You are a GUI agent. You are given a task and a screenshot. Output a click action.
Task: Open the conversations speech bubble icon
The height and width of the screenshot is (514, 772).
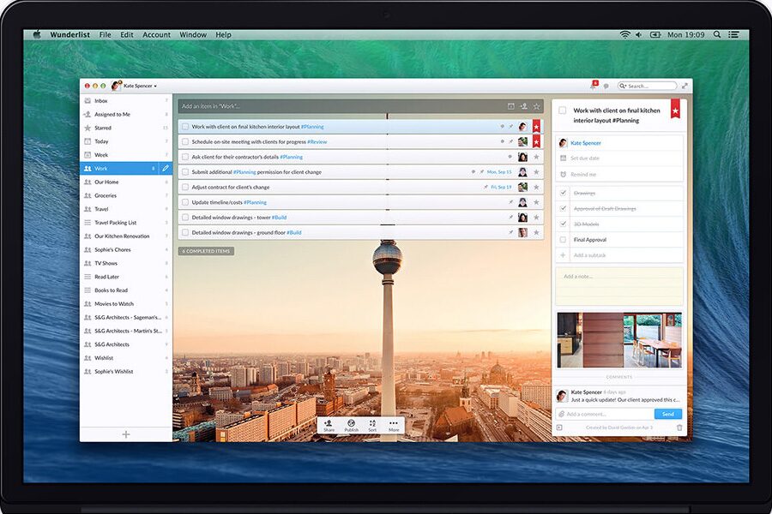pyautogui.click(x=606, y=86)
